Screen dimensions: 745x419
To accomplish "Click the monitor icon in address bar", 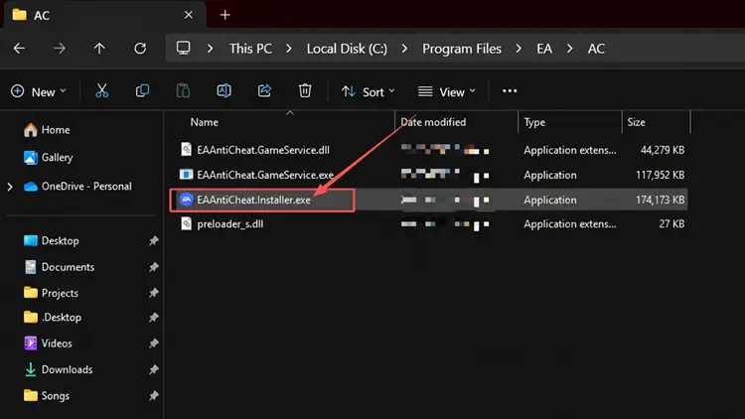I will (x=183, y=48).
